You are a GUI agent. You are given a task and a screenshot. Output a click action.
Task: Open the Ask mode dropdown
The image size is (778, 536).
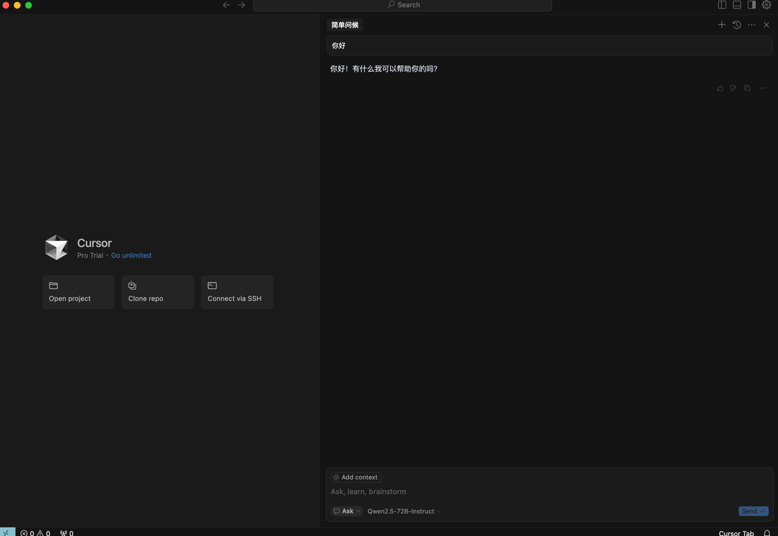click(x=347, y=511)
